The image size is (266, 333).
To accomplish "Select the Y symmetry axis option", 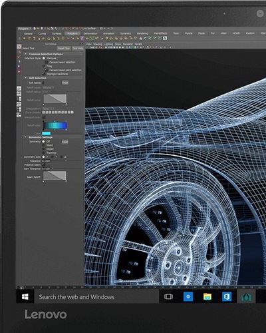I will pos(53,157).
